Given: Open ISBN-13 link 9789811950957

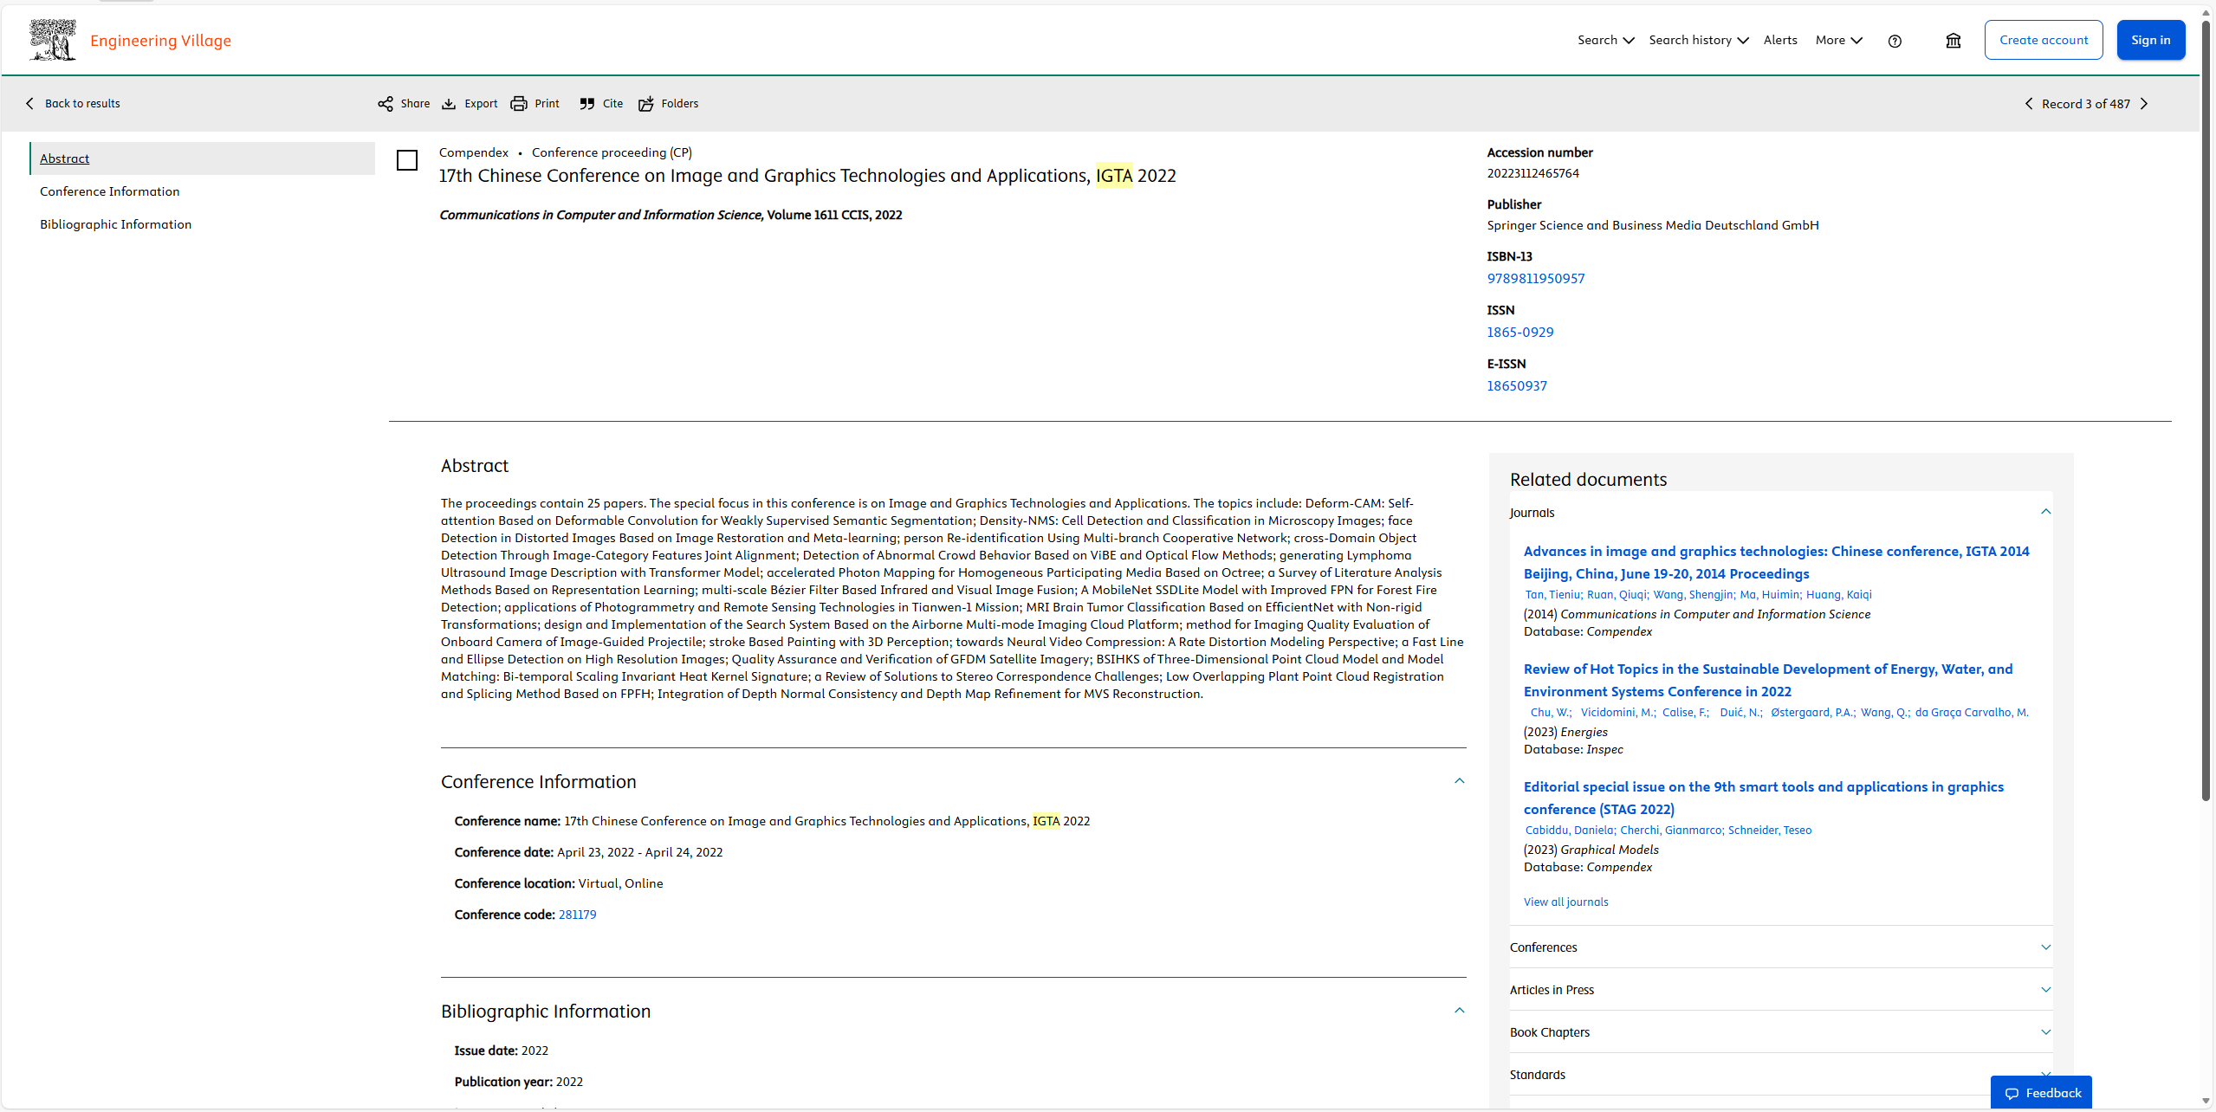Looking at the screenshot, I should (x=1536, y=279).
